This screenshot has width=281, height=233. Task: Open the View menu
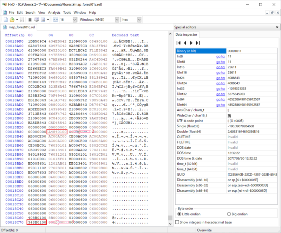(41, 13)
